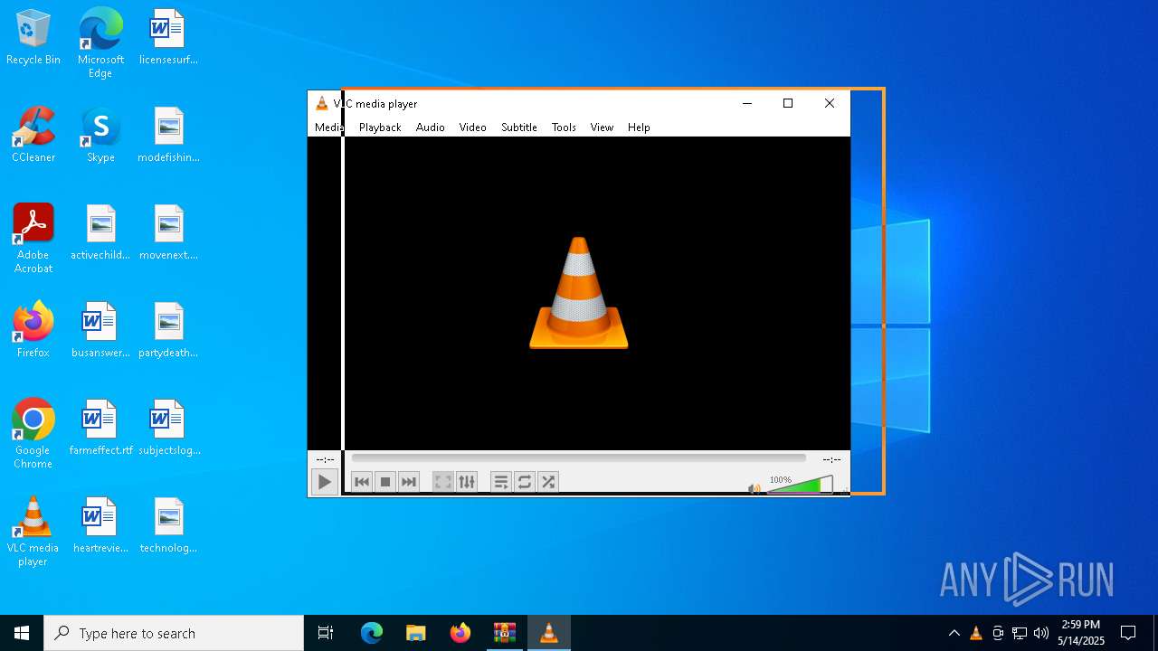The image size is (1158, 651).
Task: Open the taskbar clock and date
Action: click(1081, 633)
